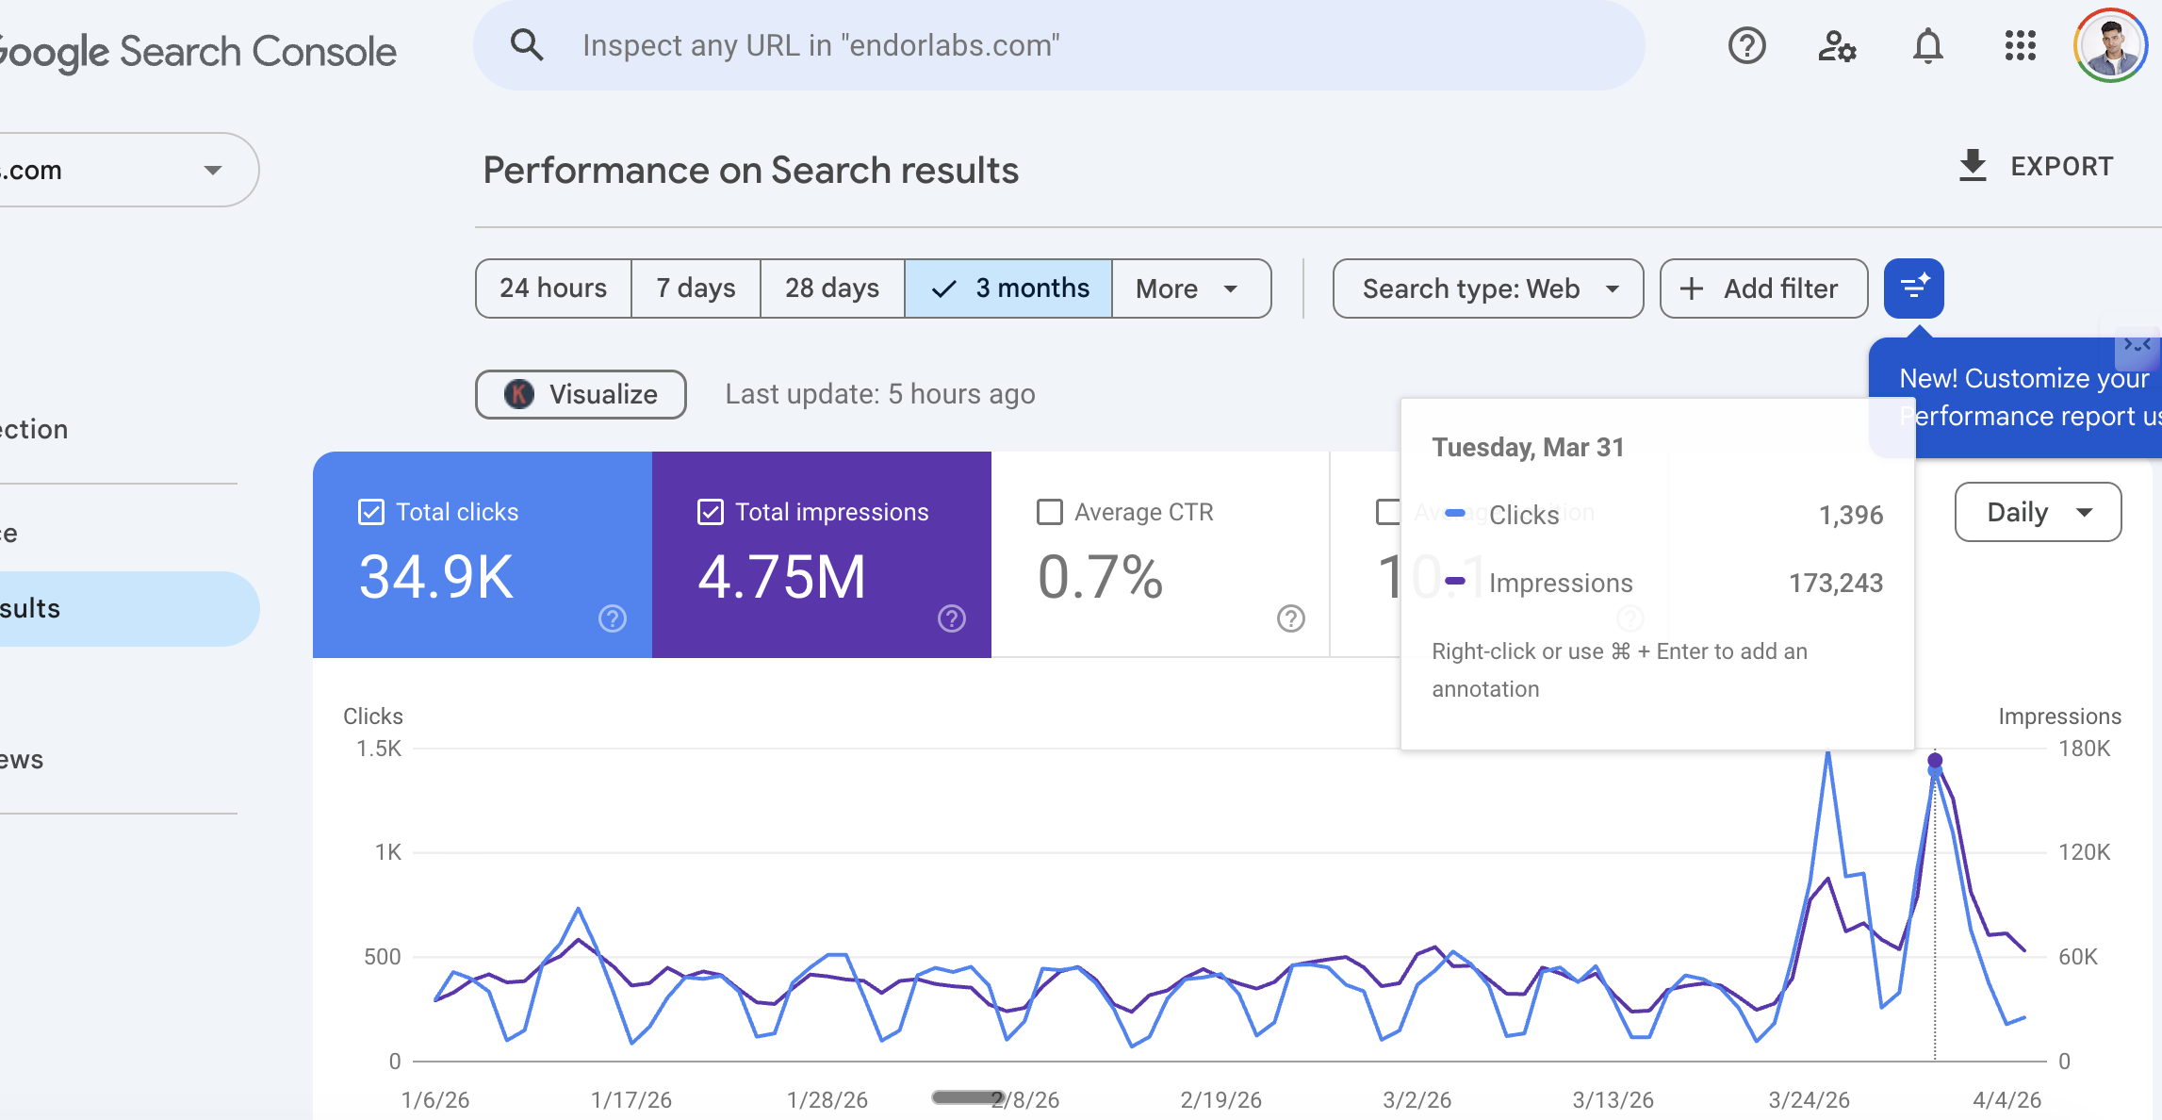Open the Search type Web dropdown
Image resolution: width=2162 pixels, height=1120 pixels.
1487,288
